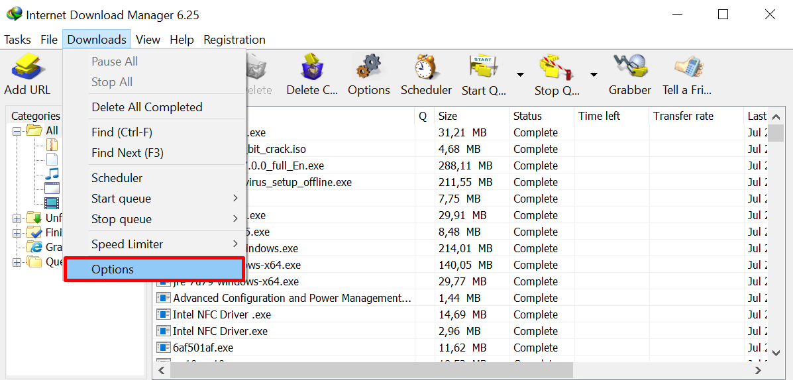
Task: Choose Delete All Completed from menu
Action: click(x=155, y=107)
